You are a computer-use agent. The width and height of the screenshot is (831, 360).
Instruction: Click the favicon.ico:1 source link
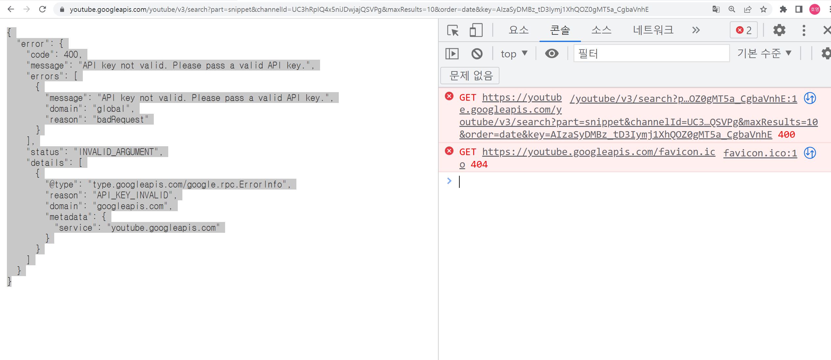(x=760, y=153)
